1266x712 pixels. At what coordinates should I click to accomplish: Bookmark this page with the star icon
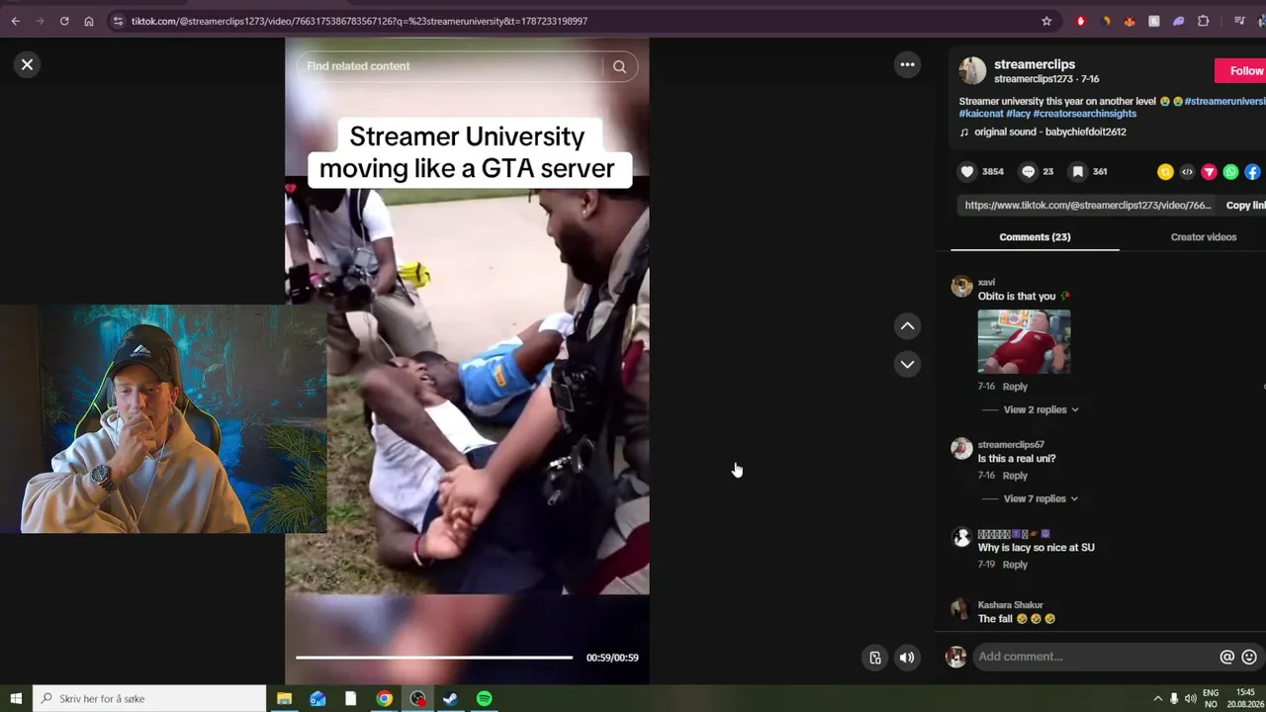click(x=1046, y=21)
